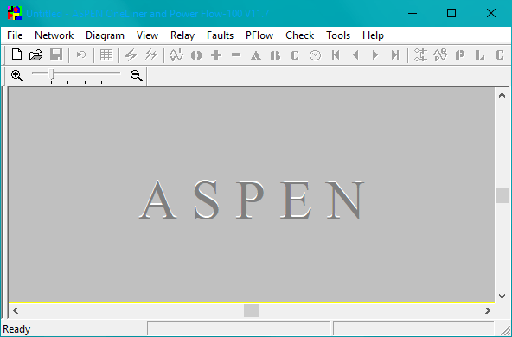Click the sine wave with arrow icon
The width and height of the screenshot is (512, 337).
176,55
